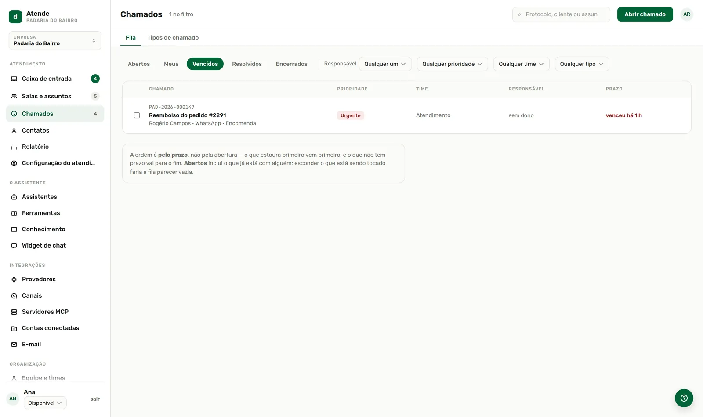Click the Conhecimento book icon
The width and height of the screenshot is (703, 417).
14,229
